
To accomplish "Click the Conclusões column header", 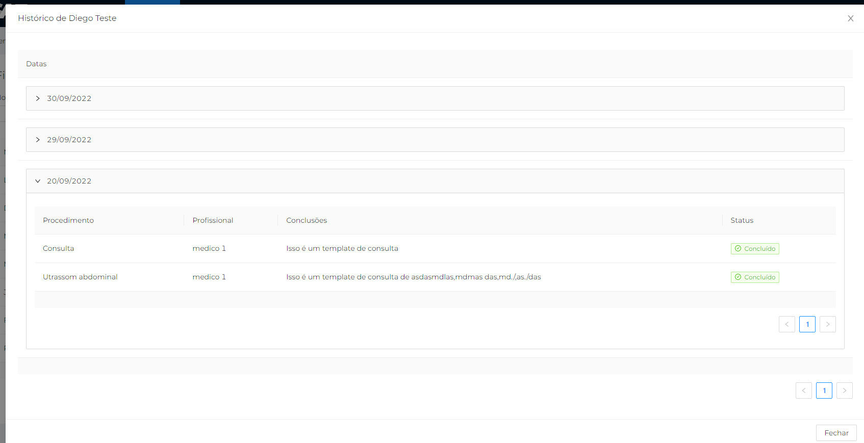I will [x=307, y=220].
